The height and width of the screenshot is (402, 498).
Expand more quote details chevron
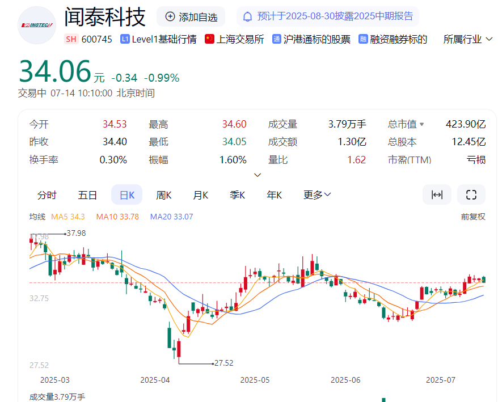[x=258, y=175]
